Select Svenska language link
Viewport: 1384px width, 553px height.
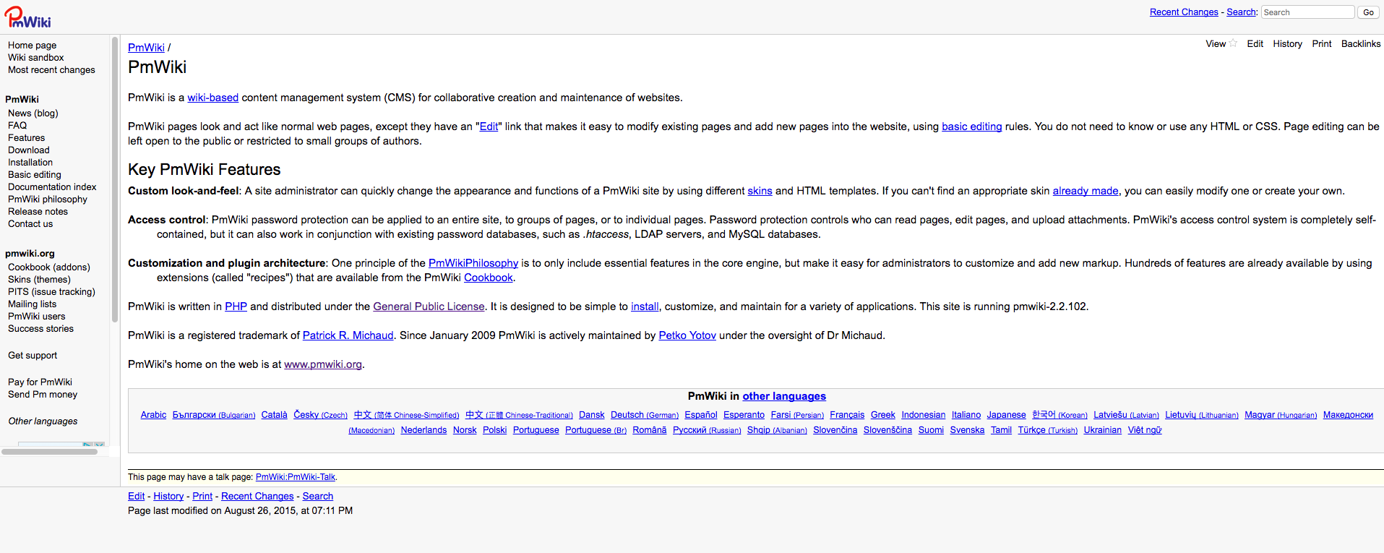(967, 430)
